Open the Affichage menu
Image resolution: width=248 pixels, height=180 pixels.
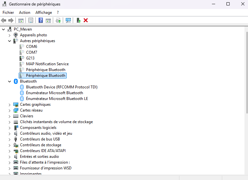[x=44, y=13]
